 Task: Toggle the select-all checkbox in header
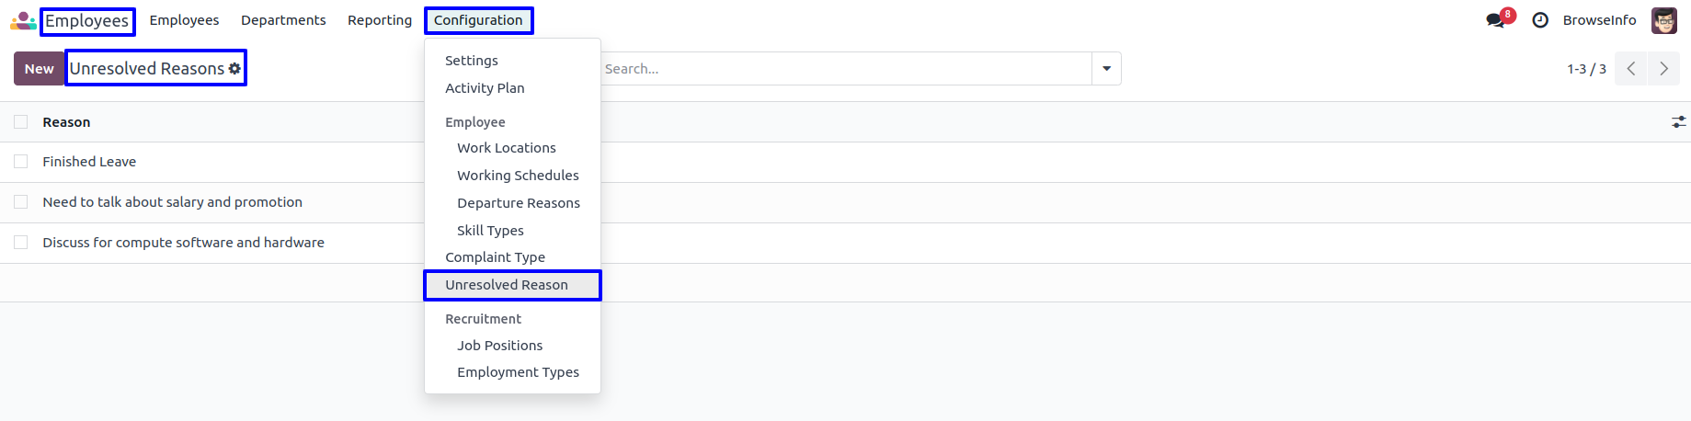coord(21,122)
